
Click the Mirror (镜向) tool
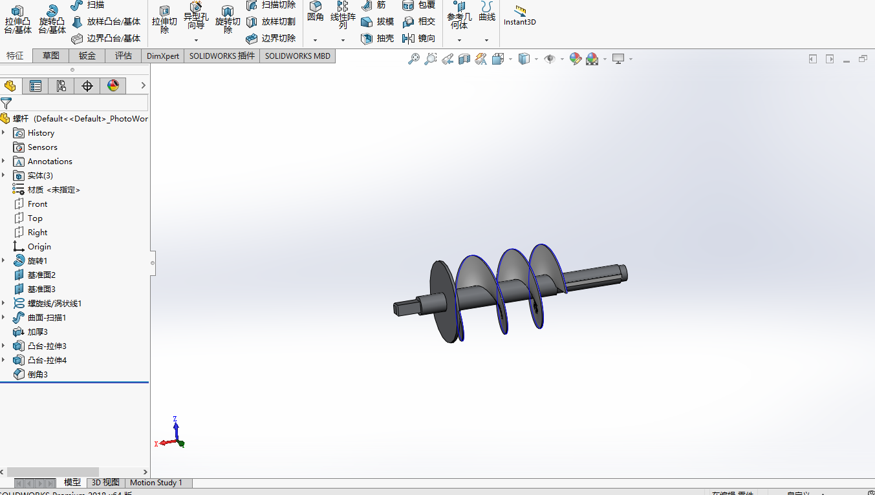[x=418, y=38]
